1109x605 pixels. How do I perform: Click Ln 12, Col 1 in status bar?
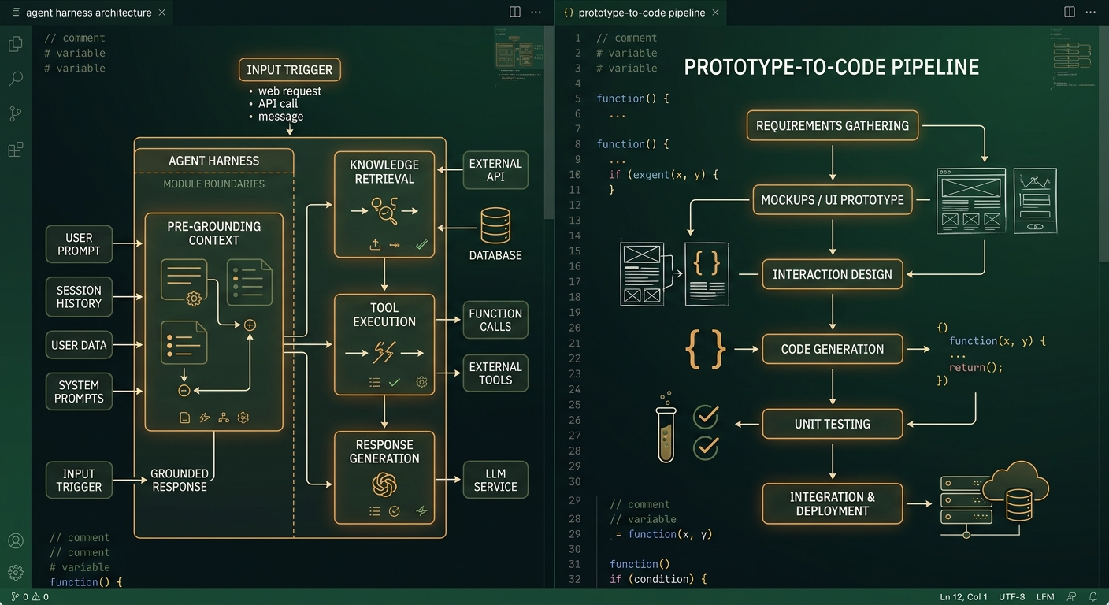click(x=963, y=597)
